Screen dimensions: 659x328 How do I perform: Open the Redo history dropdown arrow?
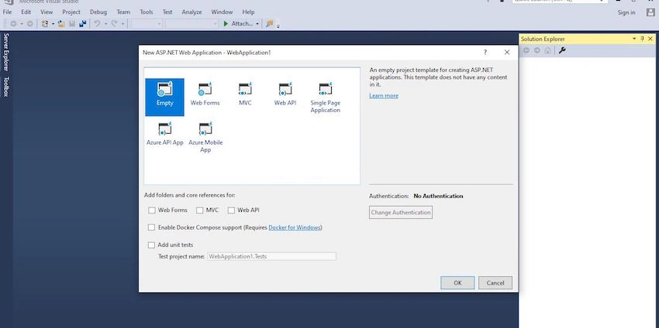click(122, 24)
